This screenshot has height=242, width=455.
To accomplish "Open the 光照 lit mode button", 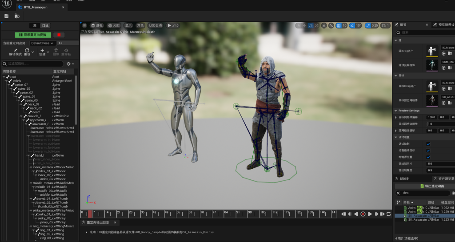I will pos(114,25).
